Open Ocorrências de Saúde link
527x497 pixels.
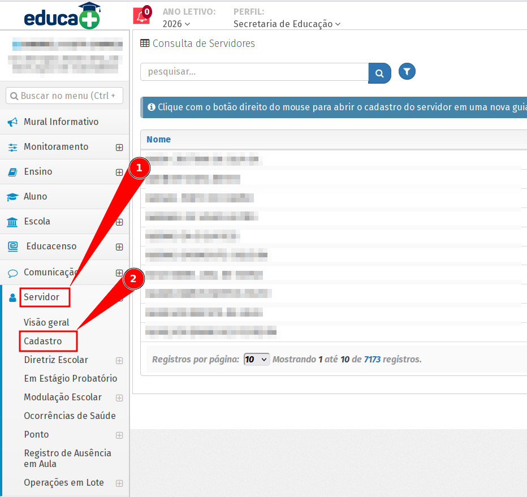click(70, 416)
